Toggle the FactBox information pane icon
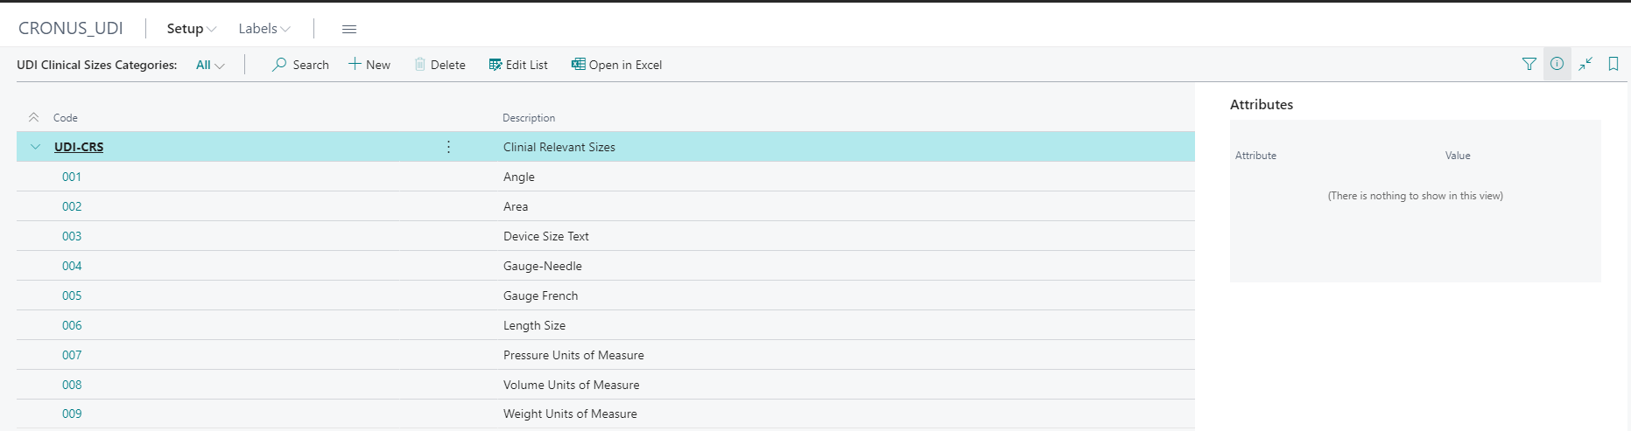Screen dimensions: 1631x431 [1557, 64]
